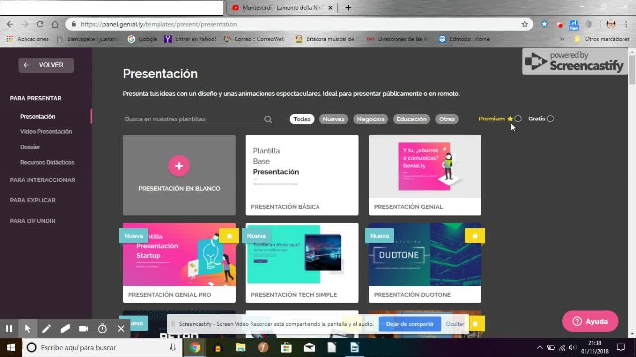Show hidden bookmarks with the double chevron
Viewport: 636px width, 357px height.
pyautogui.click(x=562, y=39)
